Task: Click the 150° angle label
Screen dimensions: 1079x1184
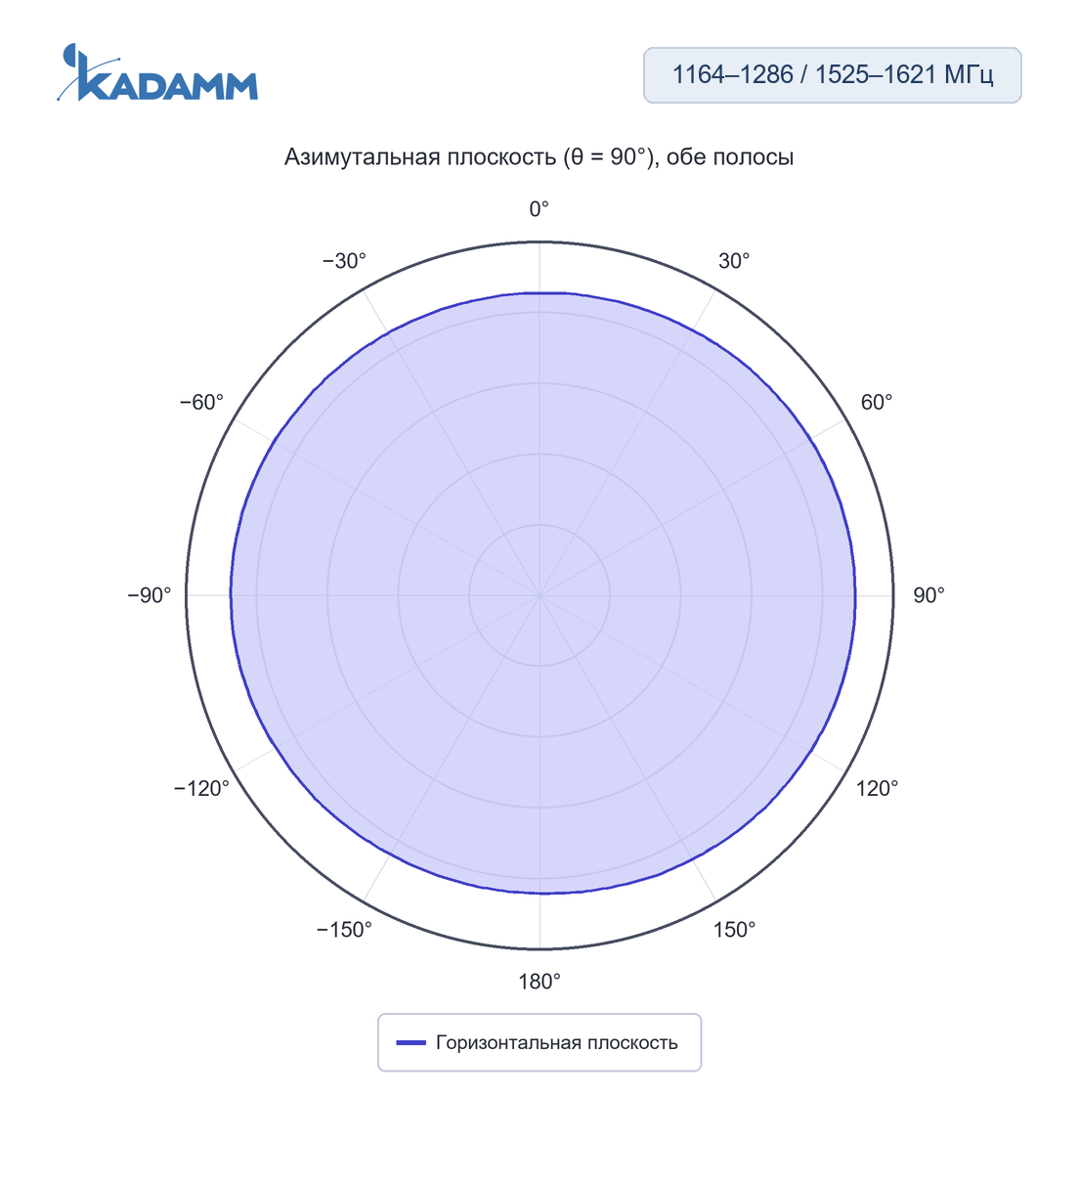Action: pyautogui.click(x=734, y=930)
